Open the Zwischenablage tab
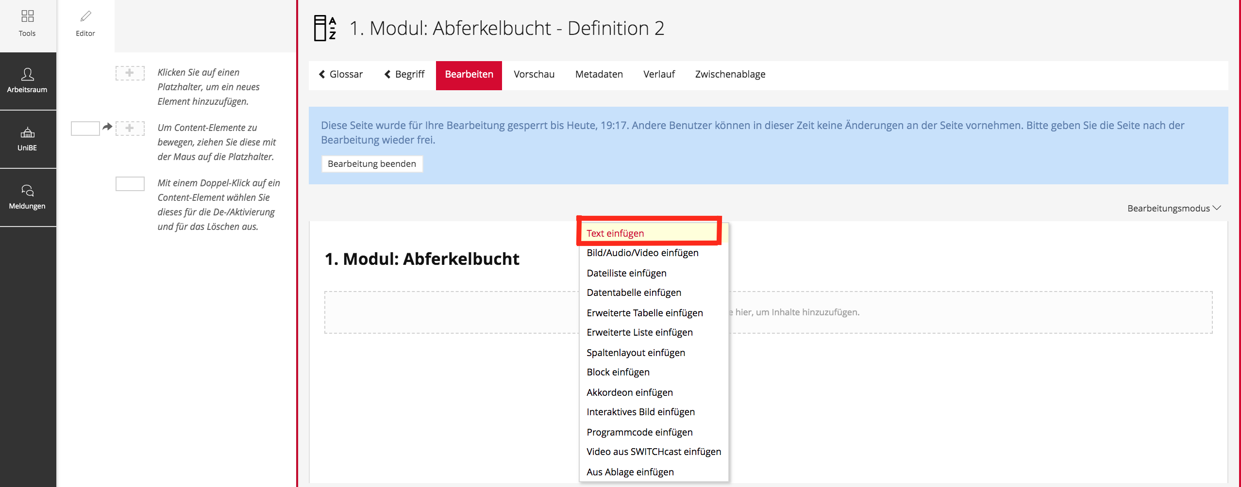Screen dimensions: 1241x487 730,74
